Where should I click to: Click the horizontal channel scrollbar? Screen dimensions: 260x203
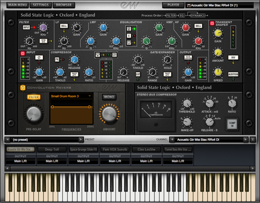[x=130, y=168]
